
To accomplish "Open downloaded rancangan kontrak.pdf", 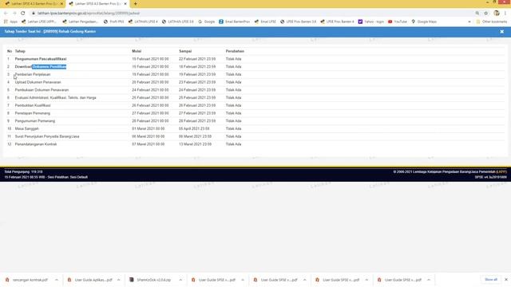I will (26, 280).
